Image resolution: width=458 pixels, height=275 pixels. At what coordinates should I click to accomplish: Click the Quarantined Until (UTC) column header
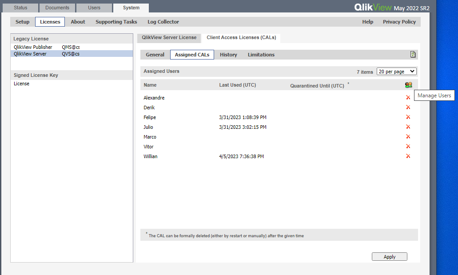[317, 86]
